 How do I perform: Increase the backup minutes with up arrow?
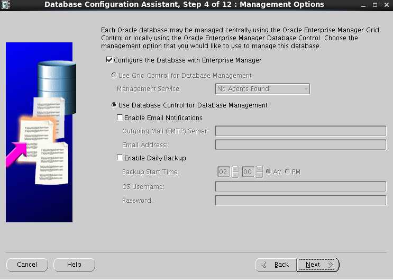pyautogui.click(x=260, y=169)
